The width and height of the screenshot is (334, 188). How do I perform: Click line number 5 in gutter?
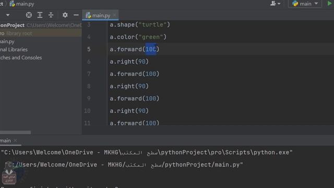(x=89, y=49)
